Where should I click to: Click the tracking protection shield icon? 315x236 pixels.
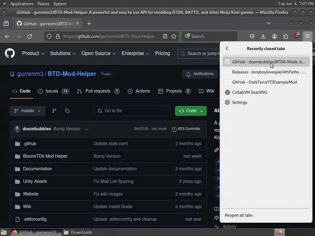pyautogui.click(x=49, y=36)
